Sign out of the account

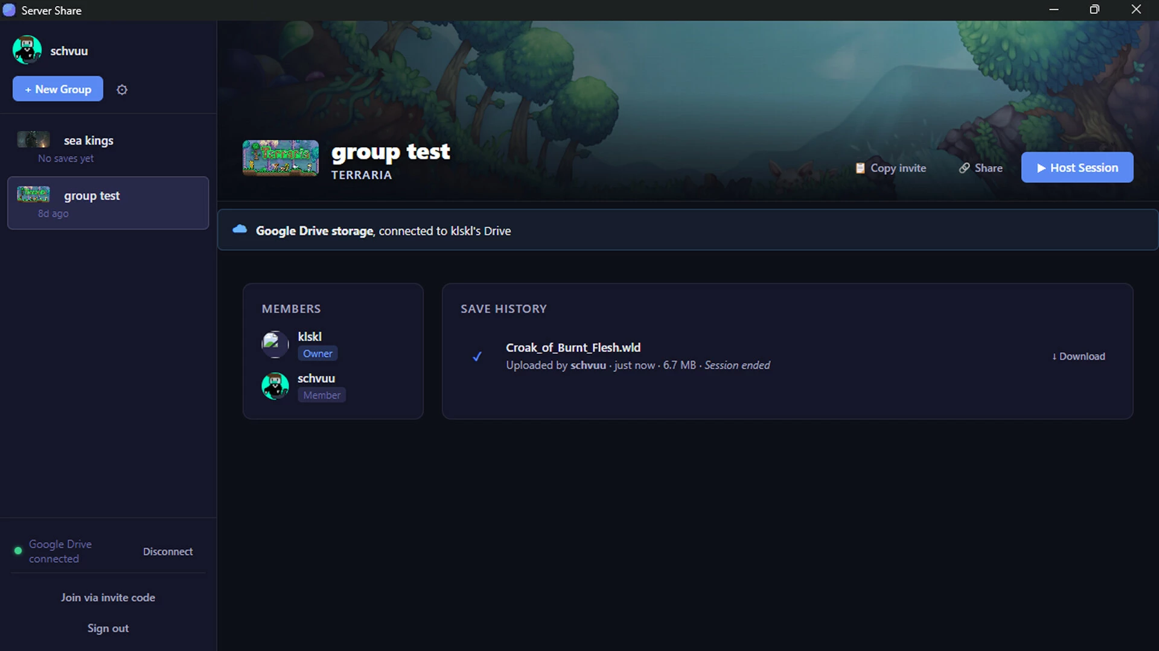(x=108, y=628)
